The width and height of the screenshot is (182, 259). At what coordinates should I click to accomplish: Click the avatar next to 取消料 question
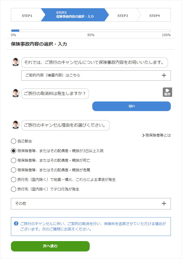16,93
